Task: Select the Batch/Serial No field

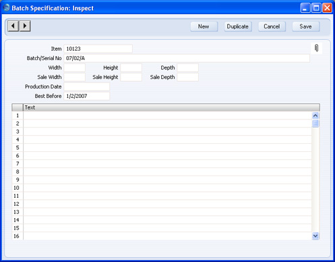Action: (187, 58)
